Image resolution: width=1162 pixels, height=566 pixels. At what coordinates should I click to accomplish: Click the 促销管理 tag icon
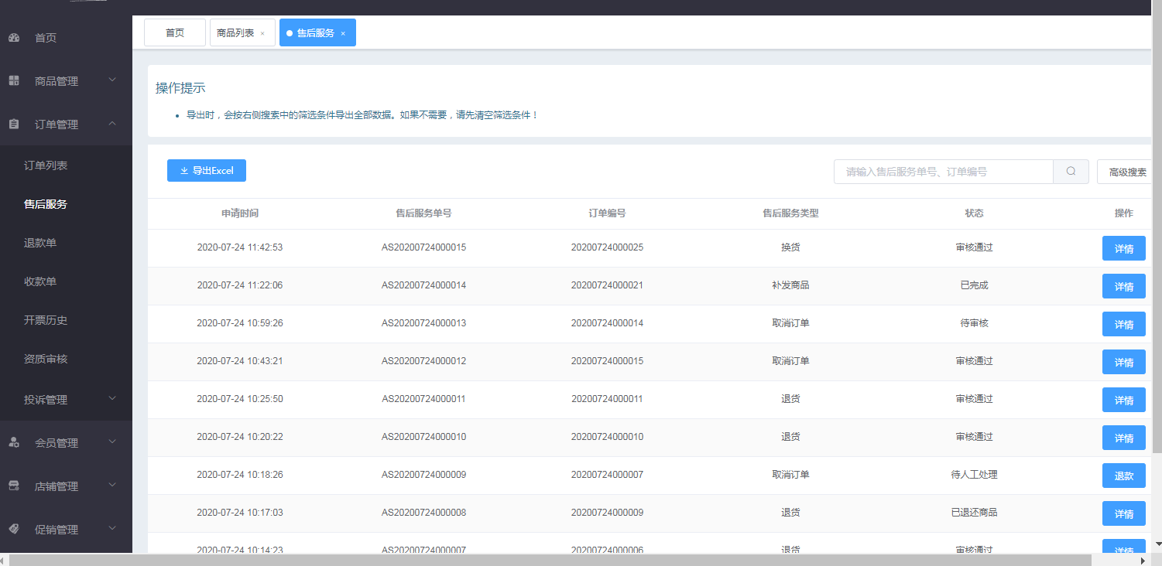pyautogui.click(x=14, y=530)
